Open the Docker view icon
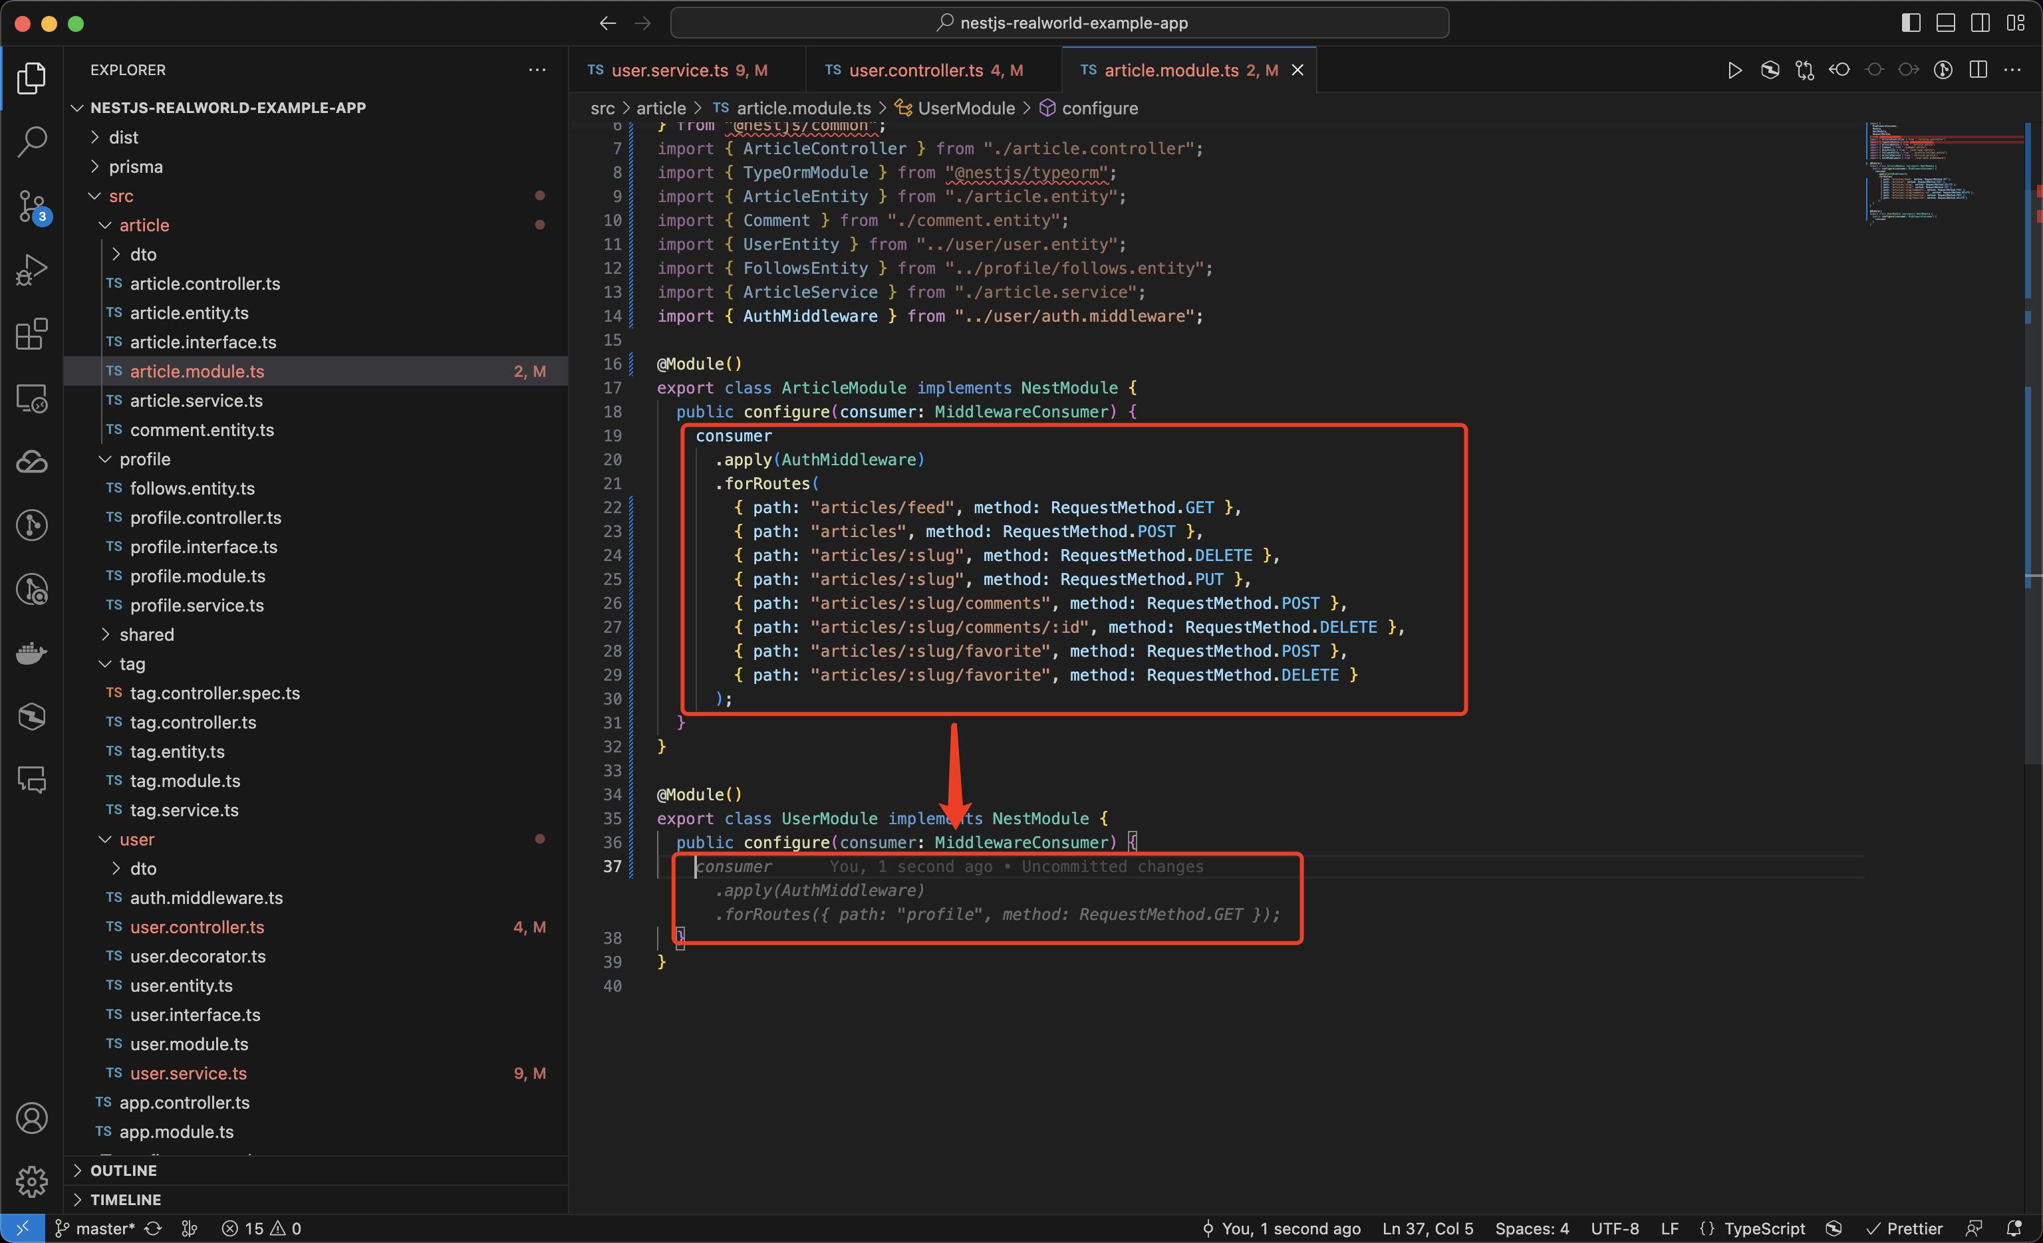2043x1243 pixels. pos(31,653)
